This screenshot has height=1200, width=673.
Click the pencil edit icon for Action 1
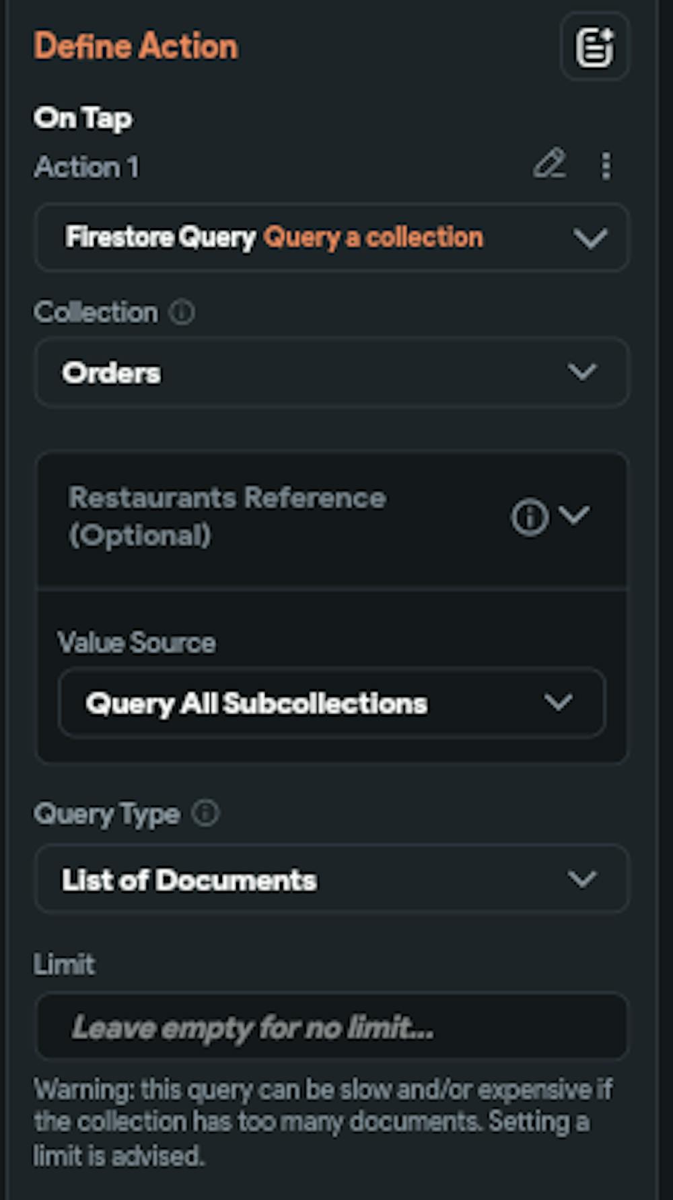549,165
